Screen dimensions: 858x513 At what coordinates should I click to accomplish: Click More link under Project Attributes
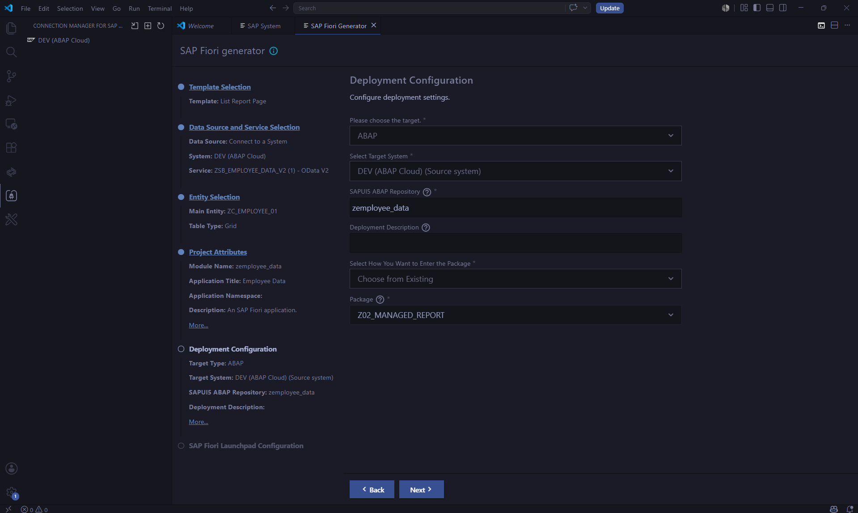point(199,325)
